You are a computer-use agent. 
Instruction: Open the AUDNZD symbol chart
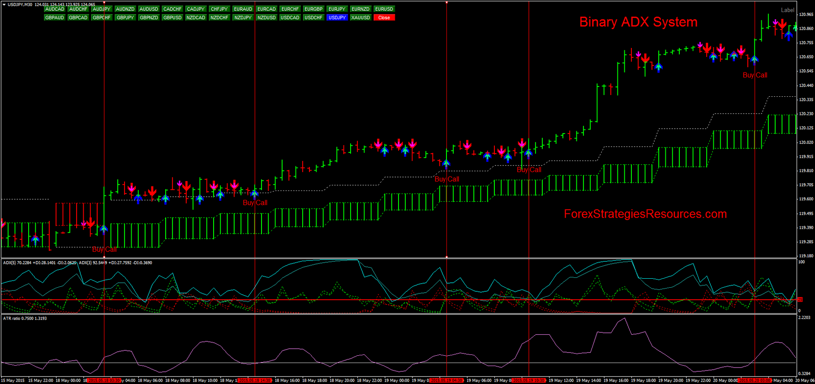(125, 9)
